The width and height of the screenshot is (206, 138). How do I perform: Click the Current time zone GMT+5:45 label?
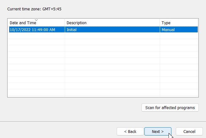[34, 9]
